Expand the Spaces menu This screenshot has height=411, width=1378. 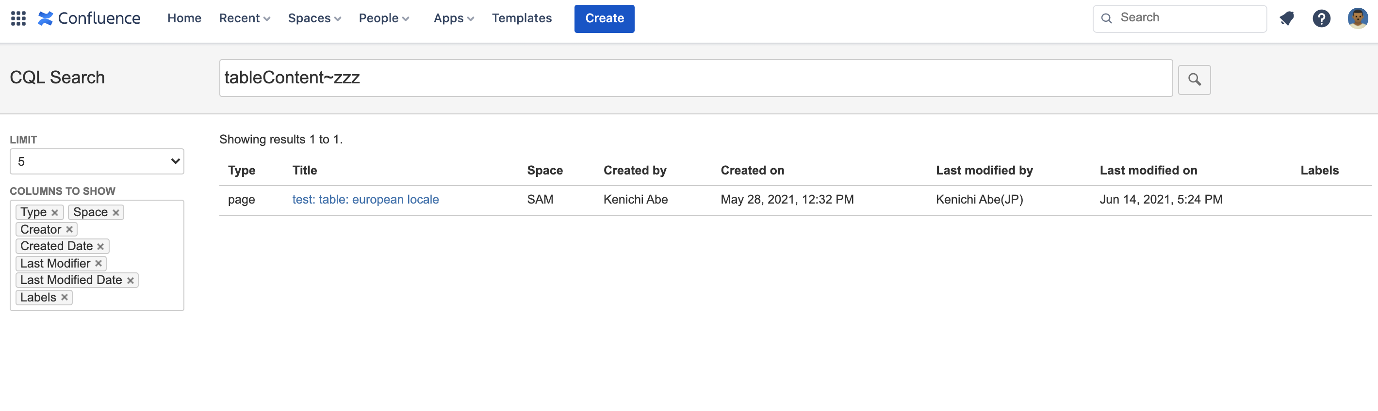pyautogui.click(x=314, y=19)
